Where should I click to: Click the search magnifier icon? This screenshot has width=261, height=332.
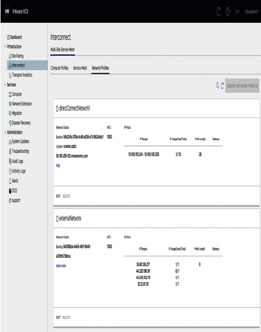click(x=218, y=86)
